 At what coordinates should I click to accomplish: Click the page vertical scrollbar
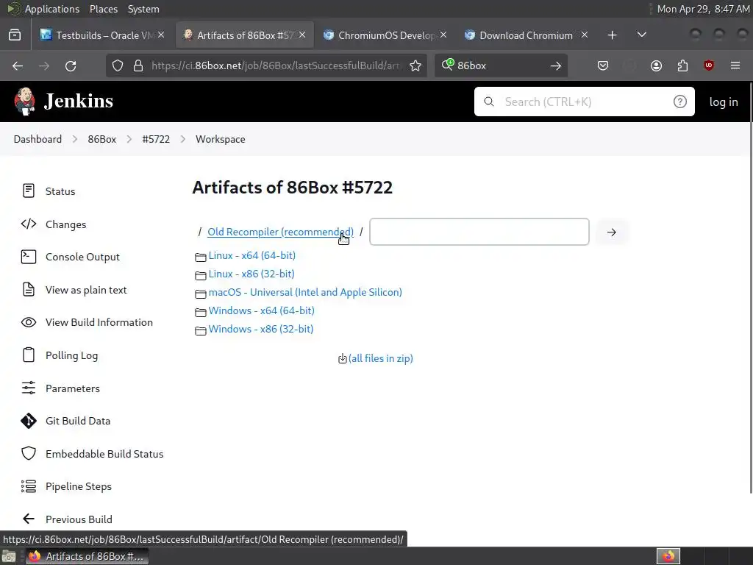[x=751, y=288]
